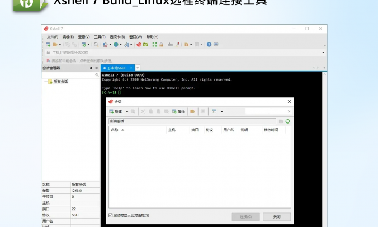Click 属性 button in 会话 dialog
The height and width of the screenshot is (227, 378).
(178, 112)
